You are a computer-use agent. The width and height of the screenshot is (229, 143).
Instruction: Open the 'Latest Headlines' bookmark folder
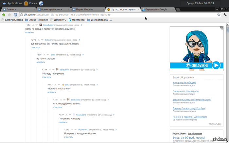pyautogui.click(x=37, y=20)
